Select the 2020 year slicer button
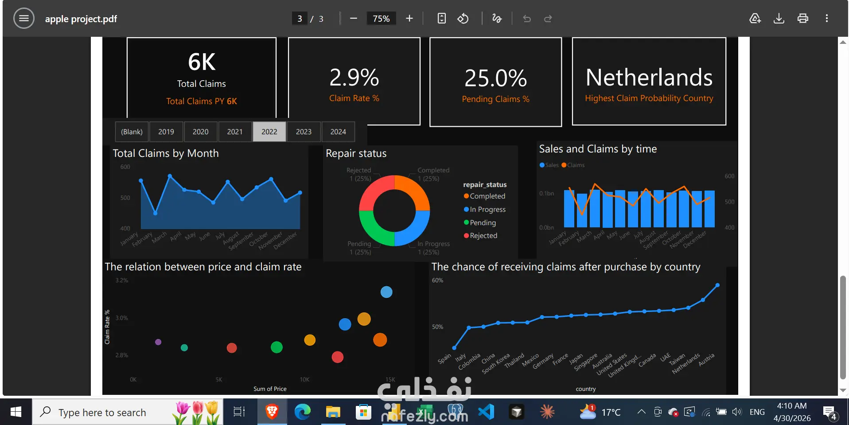Image resolution: width=849 pixels, height=425 pixels. coord(200,132)
